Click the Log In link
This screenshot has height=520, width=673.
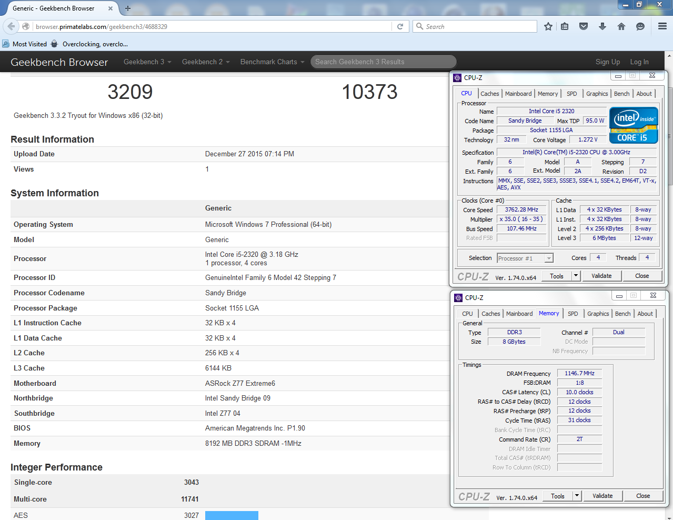click(x=639, y=62)
